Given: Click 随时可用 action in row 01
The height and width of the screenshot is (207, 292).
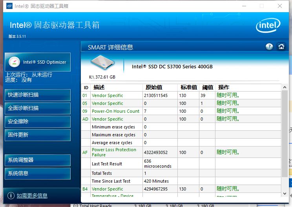Looking at the screenshot, I should (x=228, y=95).
